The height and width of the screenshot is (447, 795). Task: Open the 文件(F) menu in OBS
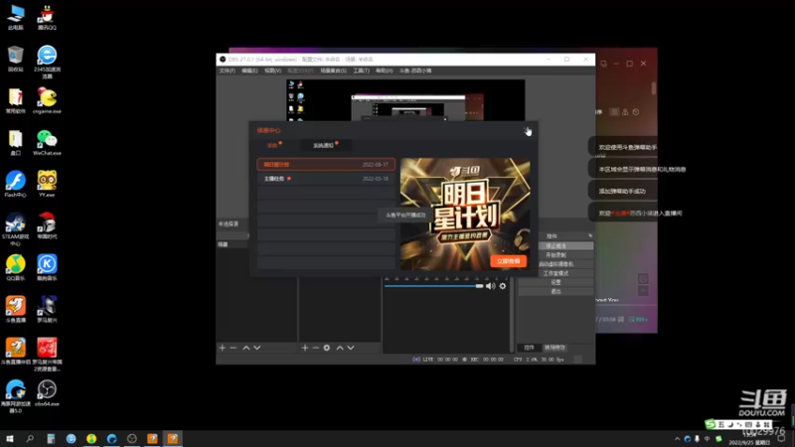point(228,71)
